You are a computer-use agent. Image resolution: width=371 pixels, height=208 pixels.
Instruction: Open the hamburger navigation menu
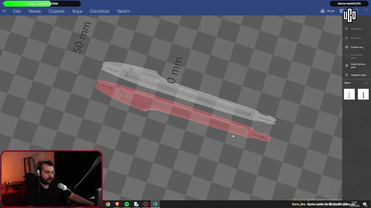click(x=4, y=11)
